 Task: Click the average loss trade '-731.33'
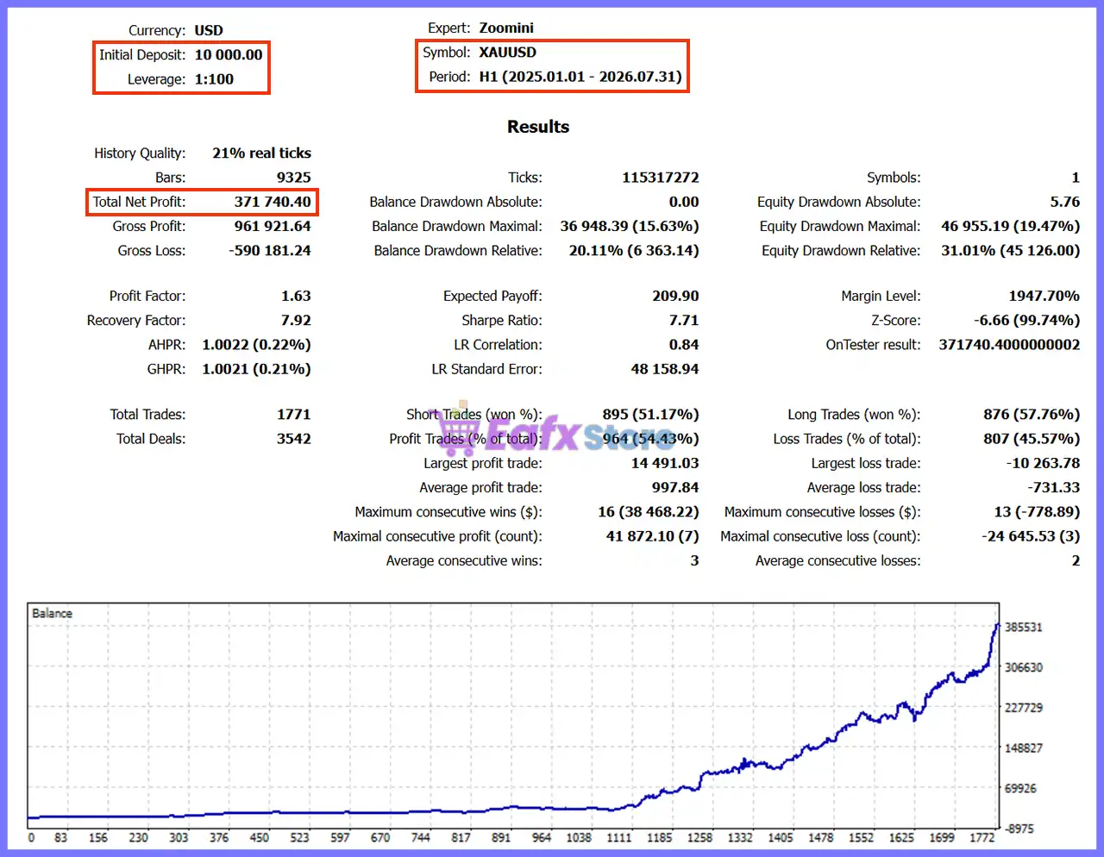point(1054,487)
